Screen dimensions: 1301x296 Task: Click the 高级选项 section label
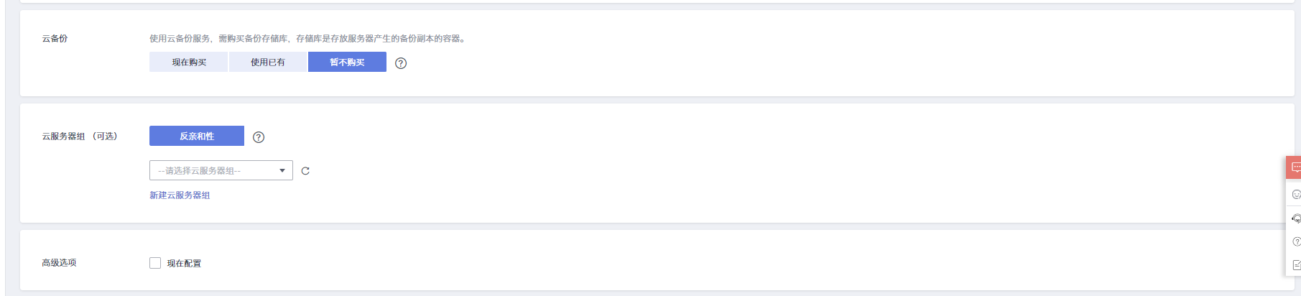click(59, 263)
